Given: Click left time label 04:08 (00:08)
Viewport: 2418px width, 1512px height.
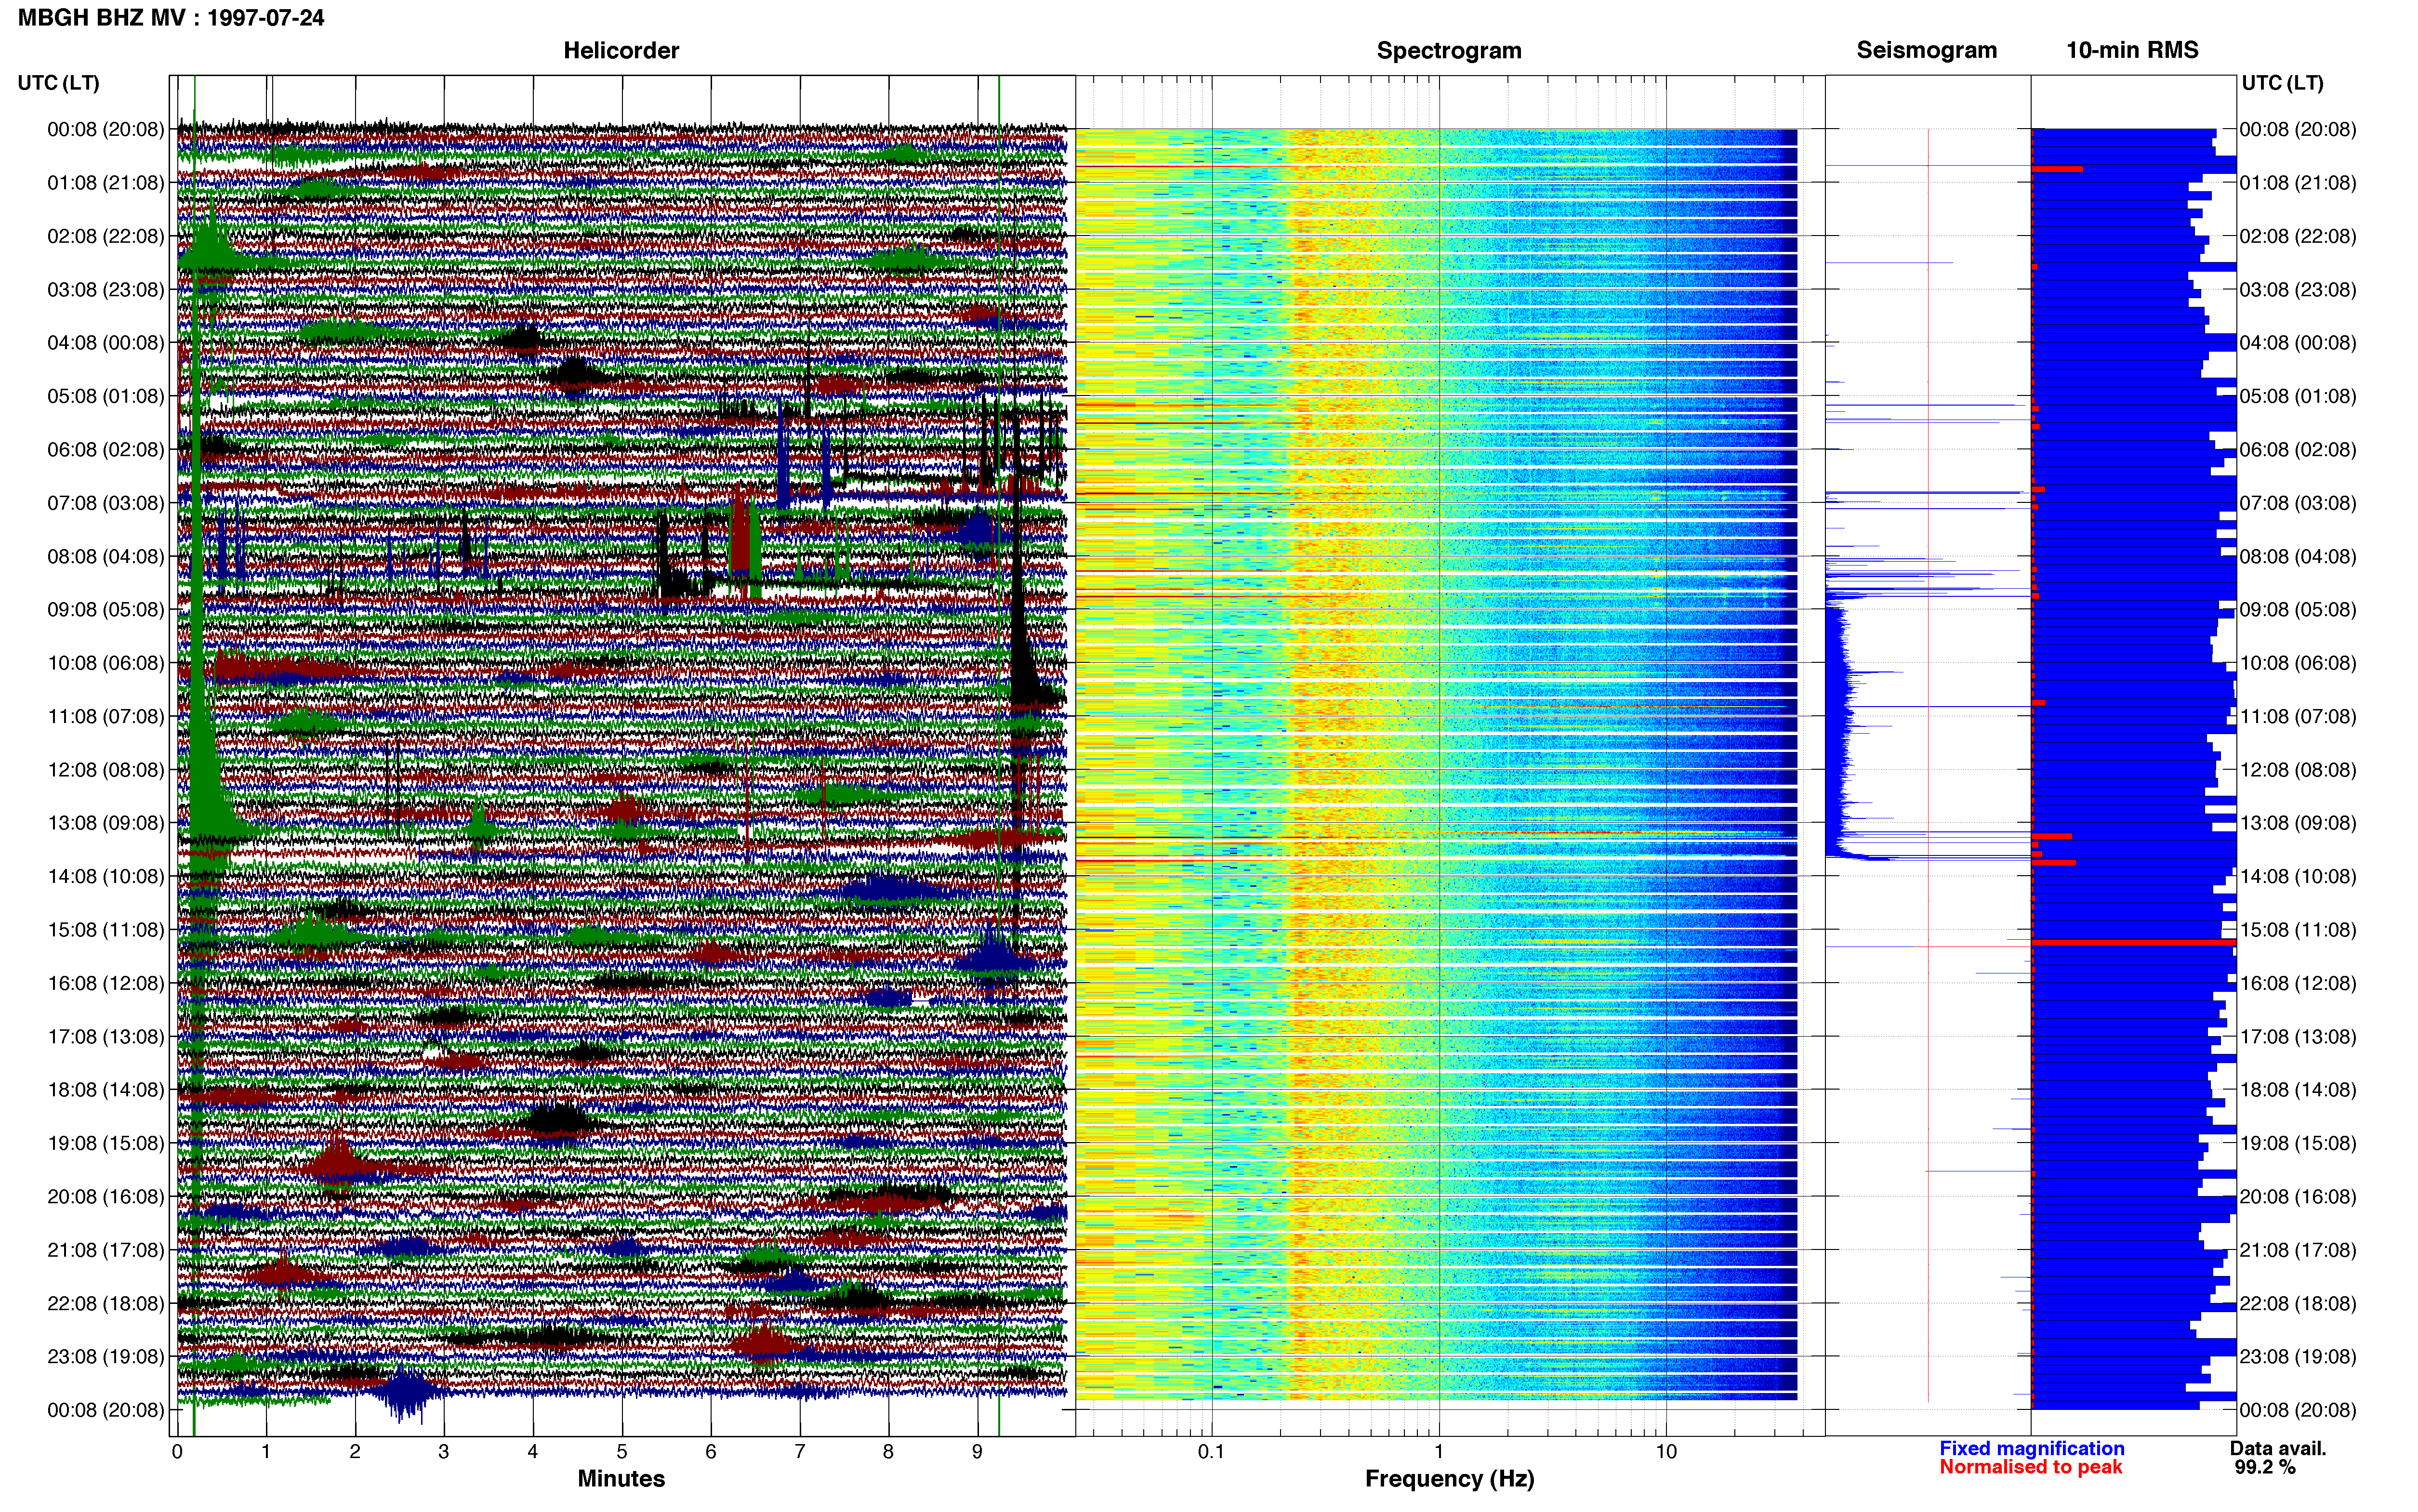Looking at the screenshot, I should 106,343.
